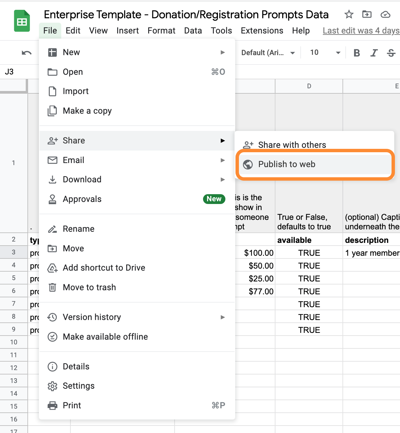Click TRUE cell in row 9
The height and width of the screenshot is (433, 400).
[x=309, y=330]
